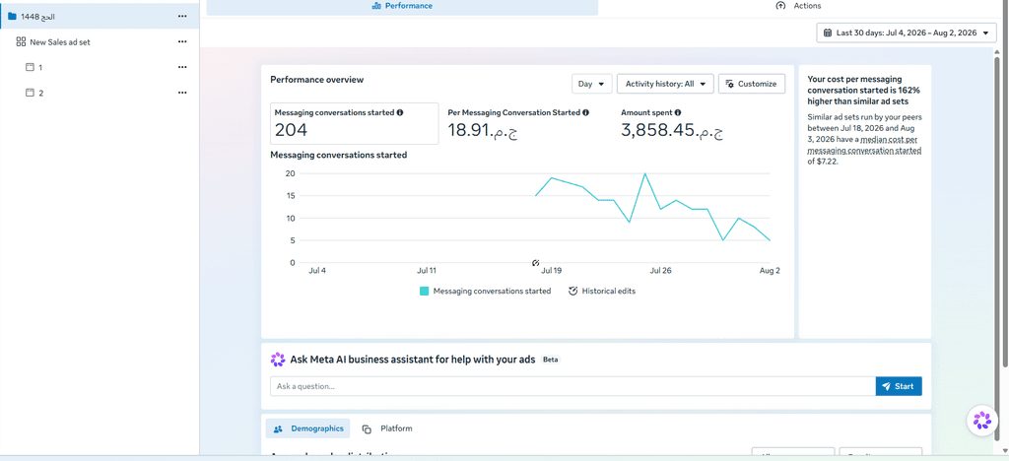This screenshot has height=461, width=1009.
Task: Open three-dot menu for ad 2
Action: click(182, 93)
